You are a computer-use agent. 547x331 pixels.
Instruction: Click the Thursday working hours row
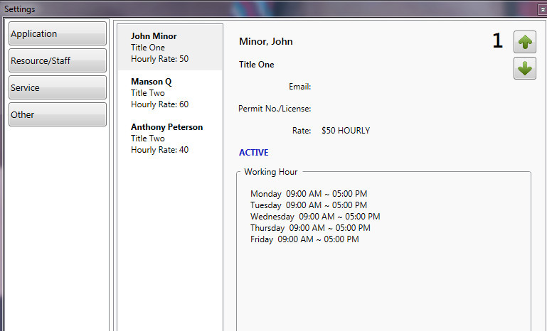tap(310, 228)
